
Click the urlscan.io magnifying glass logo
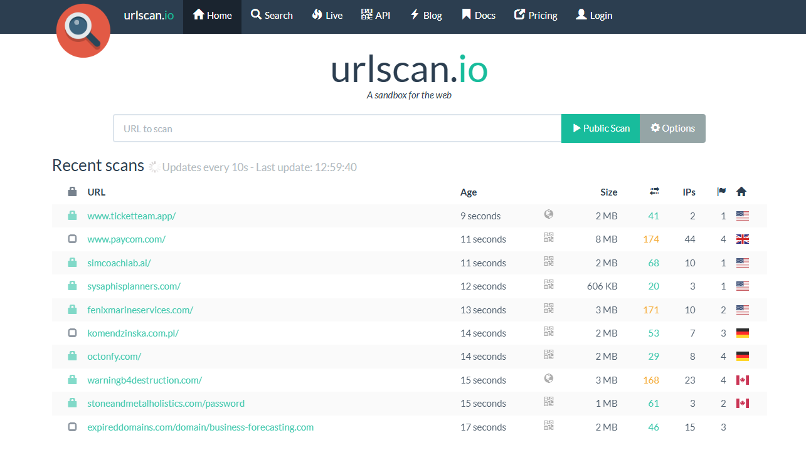pos(83,30)
